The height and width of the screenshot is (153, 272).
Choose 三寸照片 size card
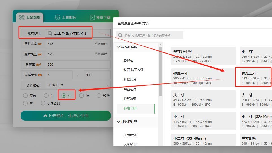click(256, 140)
